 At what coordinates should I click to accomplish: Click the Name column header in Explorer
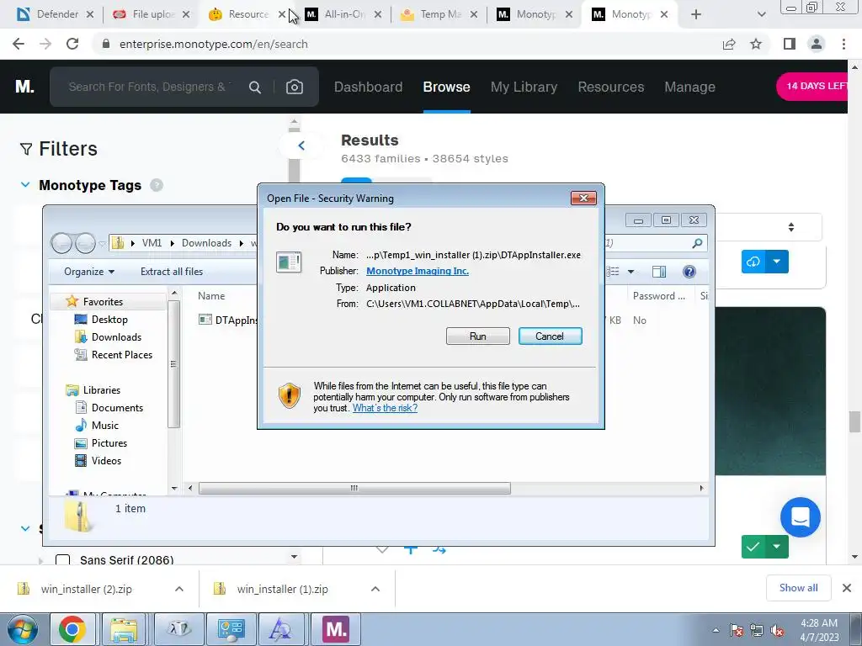coord(211,295)
